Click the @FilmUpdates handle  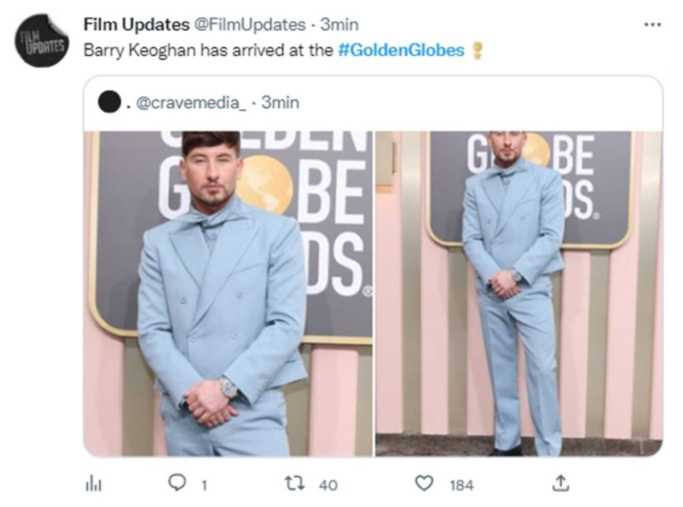click(x=251, y=25)
